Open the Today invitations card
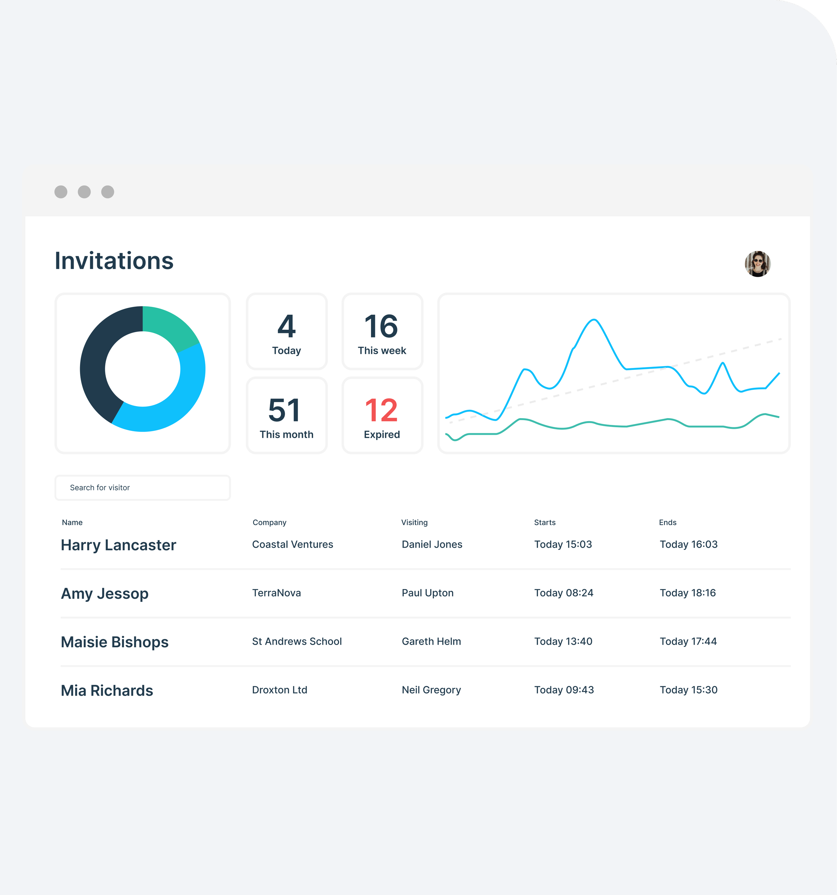837x895 pixels. click(287, 332)
